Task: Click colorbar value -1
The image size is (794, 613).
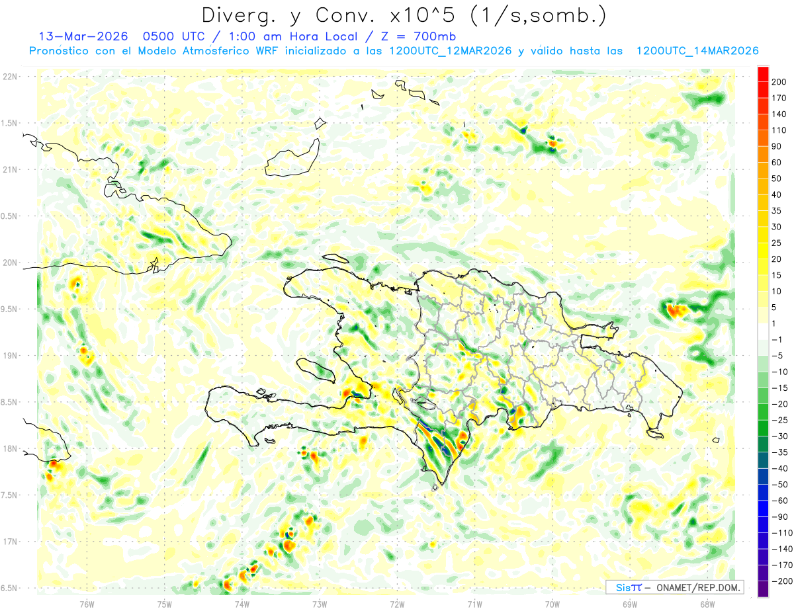Action: tap(777, 339)
